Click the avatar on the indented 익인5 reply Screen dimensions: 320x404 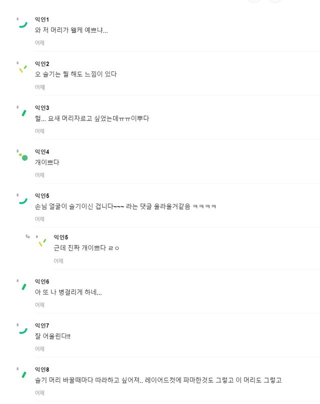pos(41,243)
